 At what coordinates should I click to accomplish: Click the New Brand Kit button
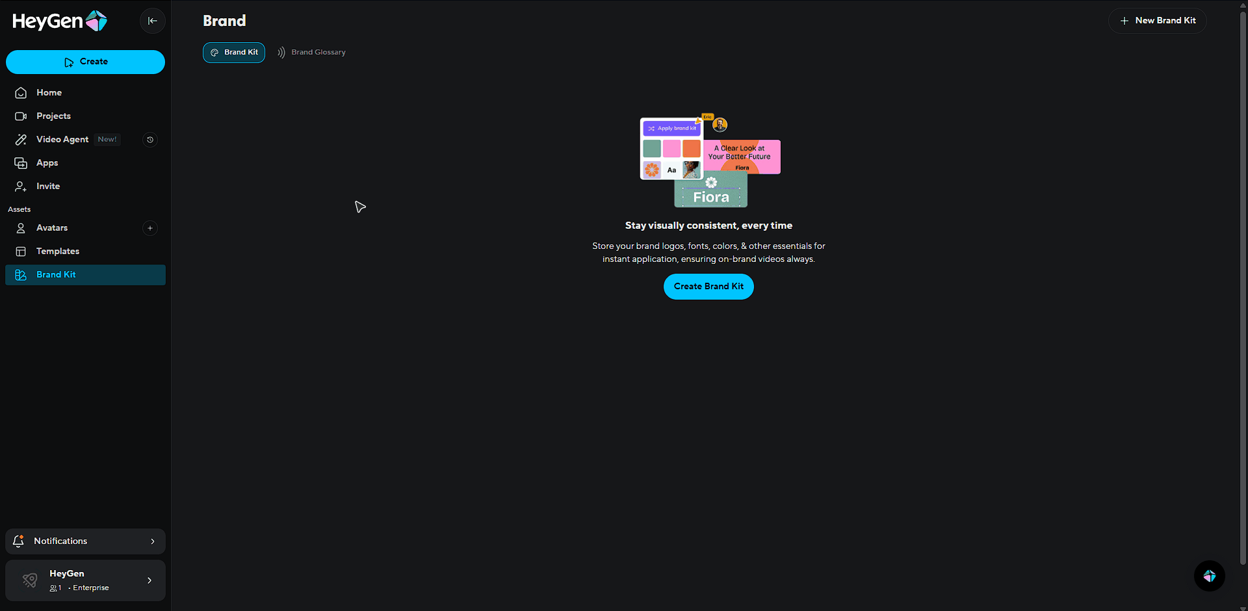[1157, 21]
